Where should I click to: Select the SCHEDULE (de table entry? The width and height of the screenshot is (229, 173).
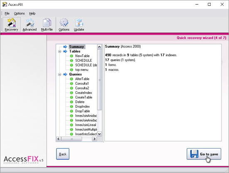[x=86, y=65]
